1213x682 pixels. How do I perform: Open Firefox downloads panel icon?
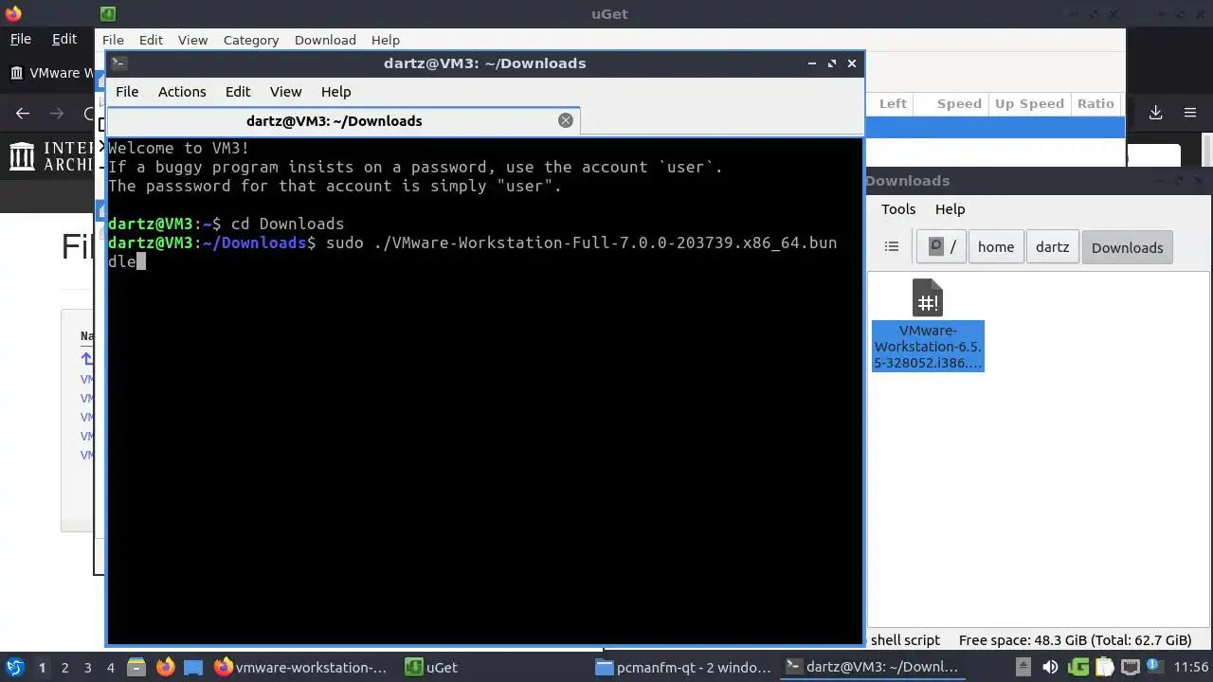(1155, 113)
